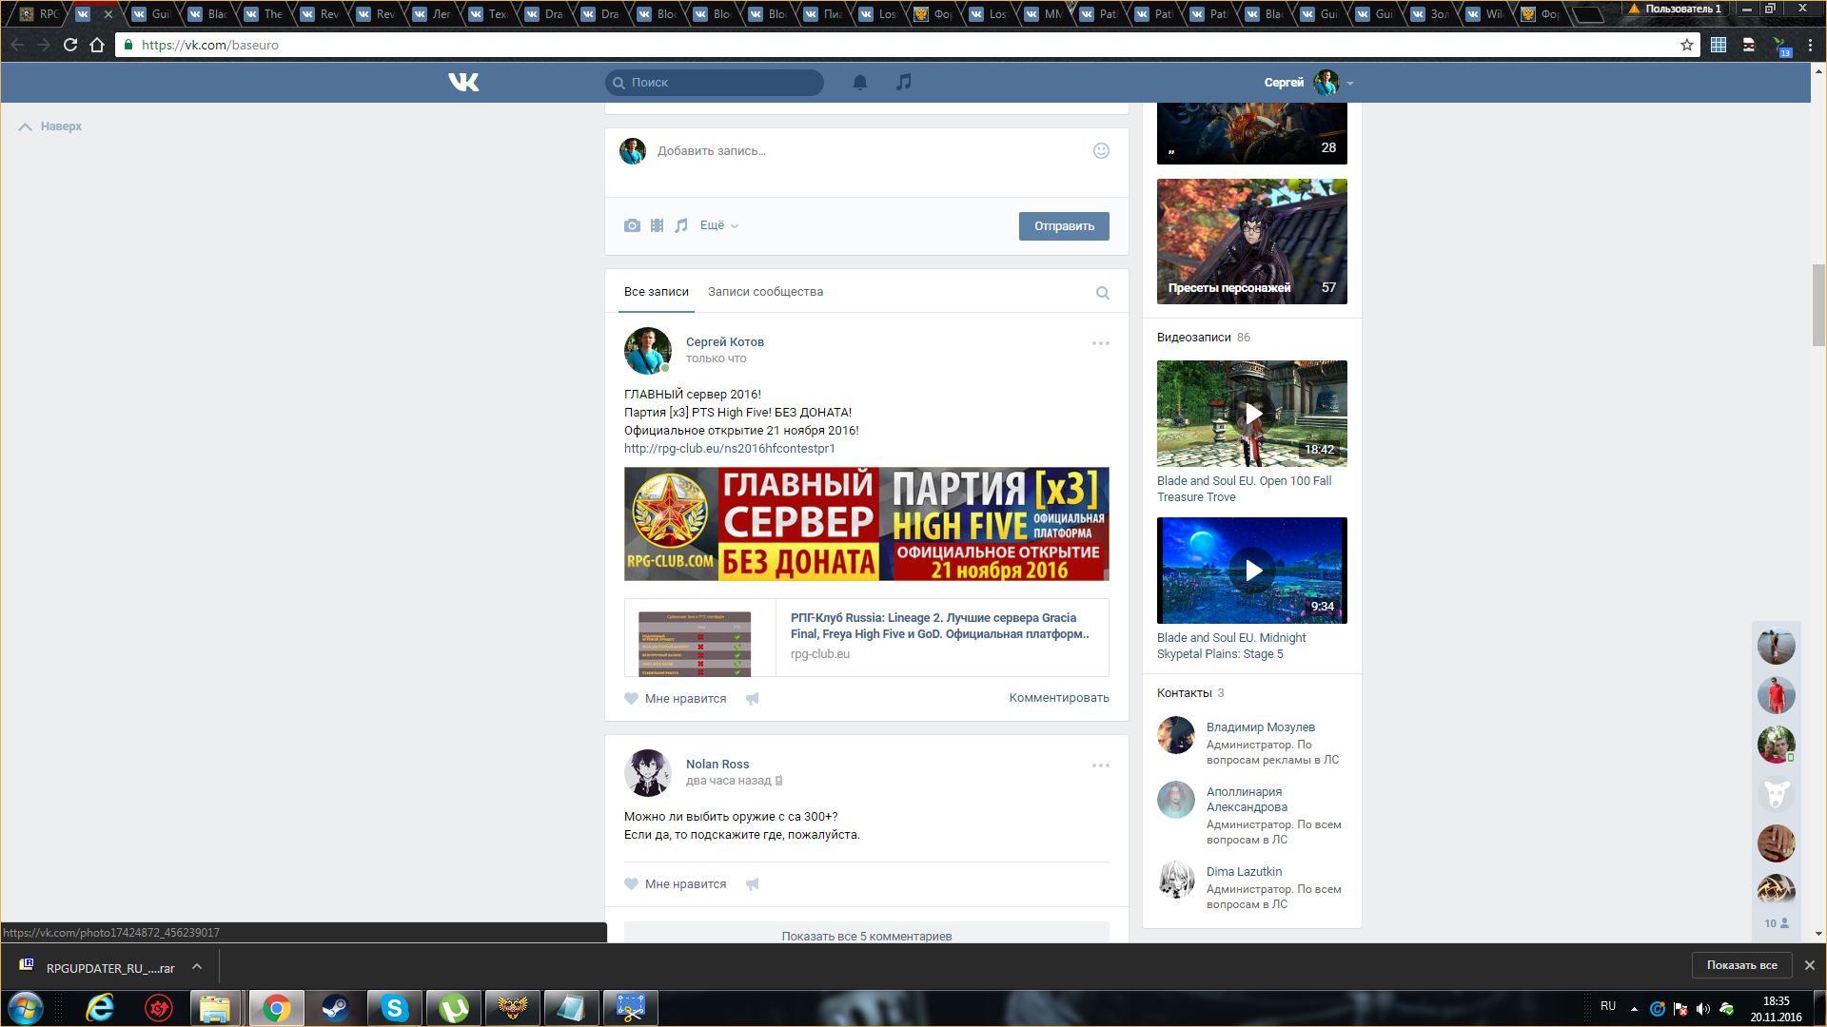Open the emoji smiley picker
This screenshot has width=1827, height=1027.
coord(1101,151)
